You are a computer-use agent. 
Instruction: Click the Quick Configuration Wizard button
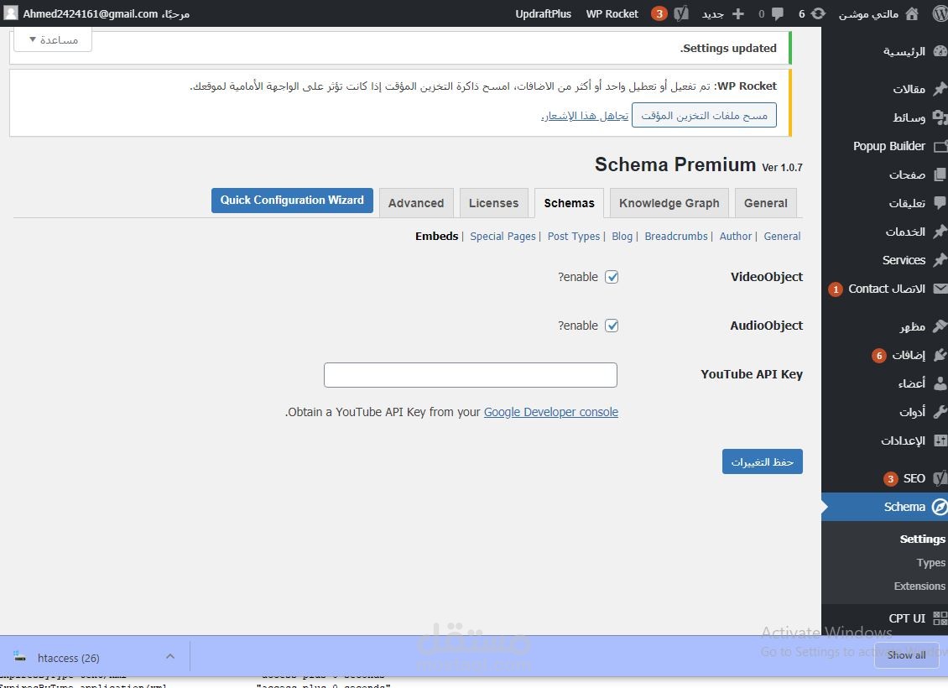(x=292, y=201)
